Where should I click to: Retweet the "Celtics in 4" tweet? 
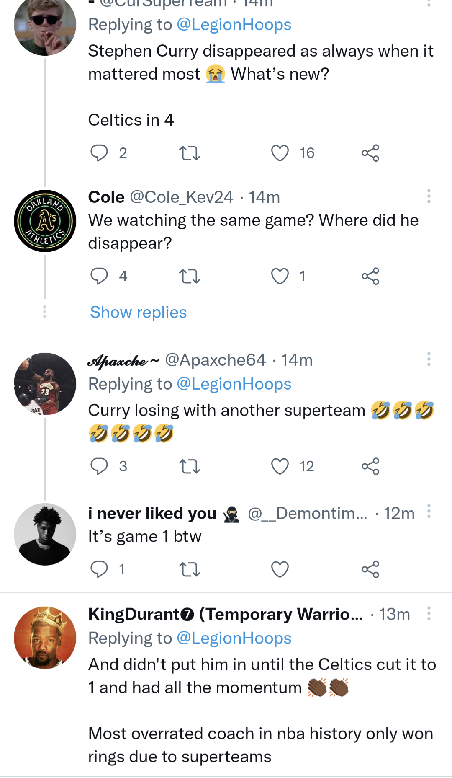point(190,153)
